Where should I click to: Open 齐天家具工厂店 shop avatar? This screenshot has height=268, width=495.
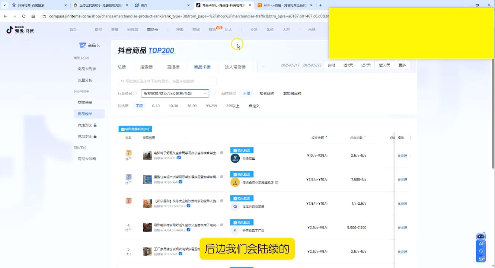coord(235,230)
